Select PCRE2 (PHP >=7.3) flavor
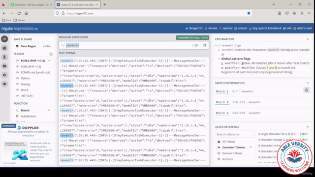The width and height of the screenshot is (315, 177). click(x=33, y=60)
